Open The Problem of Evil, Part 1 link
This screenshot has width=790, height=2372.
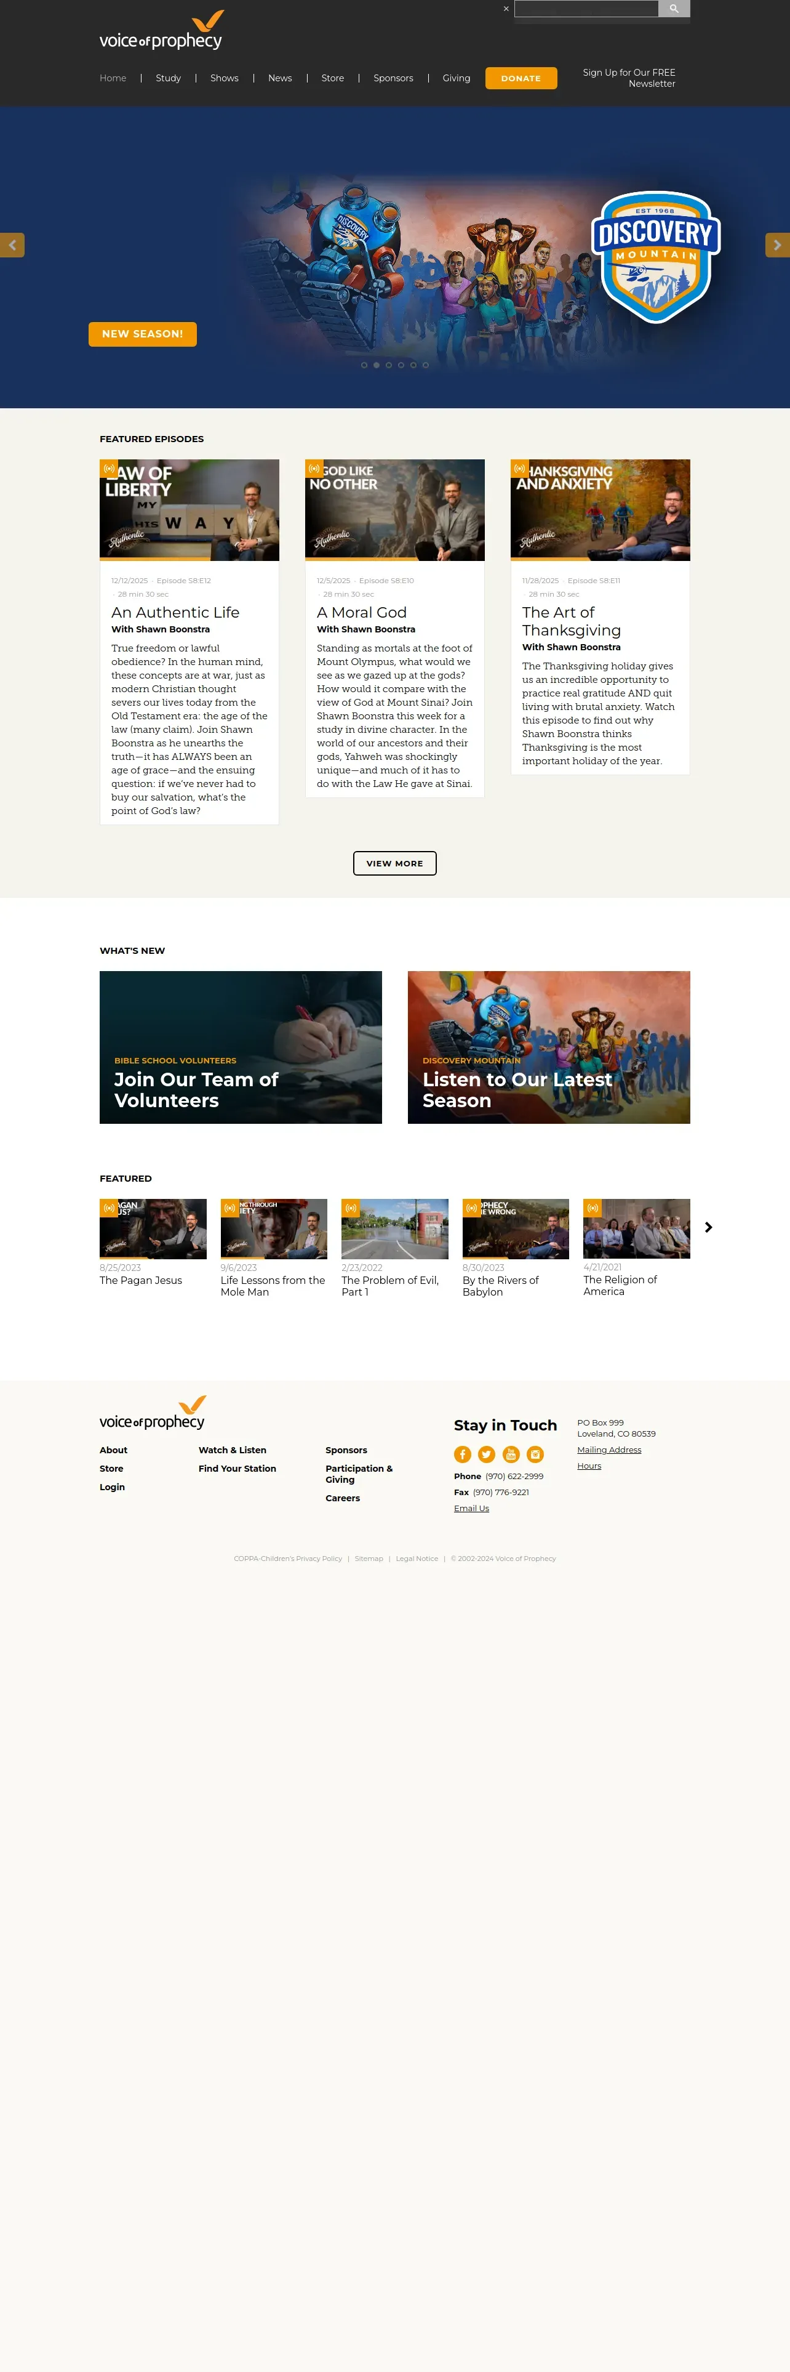[390, 1285]
